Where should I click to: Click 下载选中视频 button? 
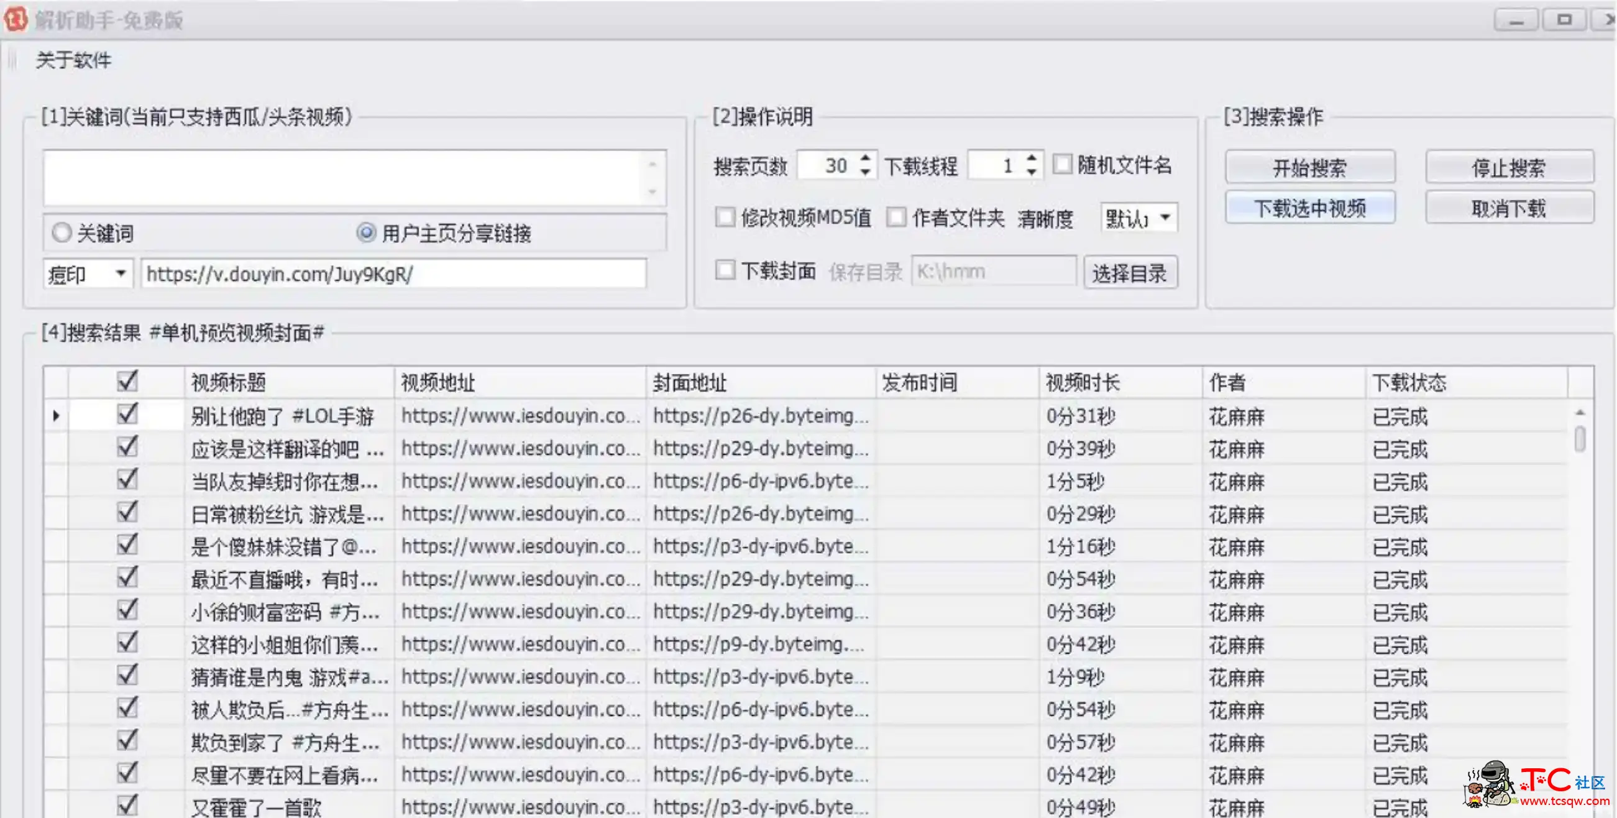coord(1310,208)
